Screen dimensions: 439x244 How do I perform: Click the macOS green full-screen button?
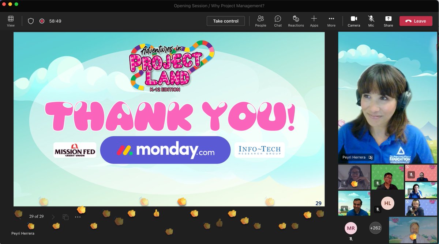click(x=16, y=4)
